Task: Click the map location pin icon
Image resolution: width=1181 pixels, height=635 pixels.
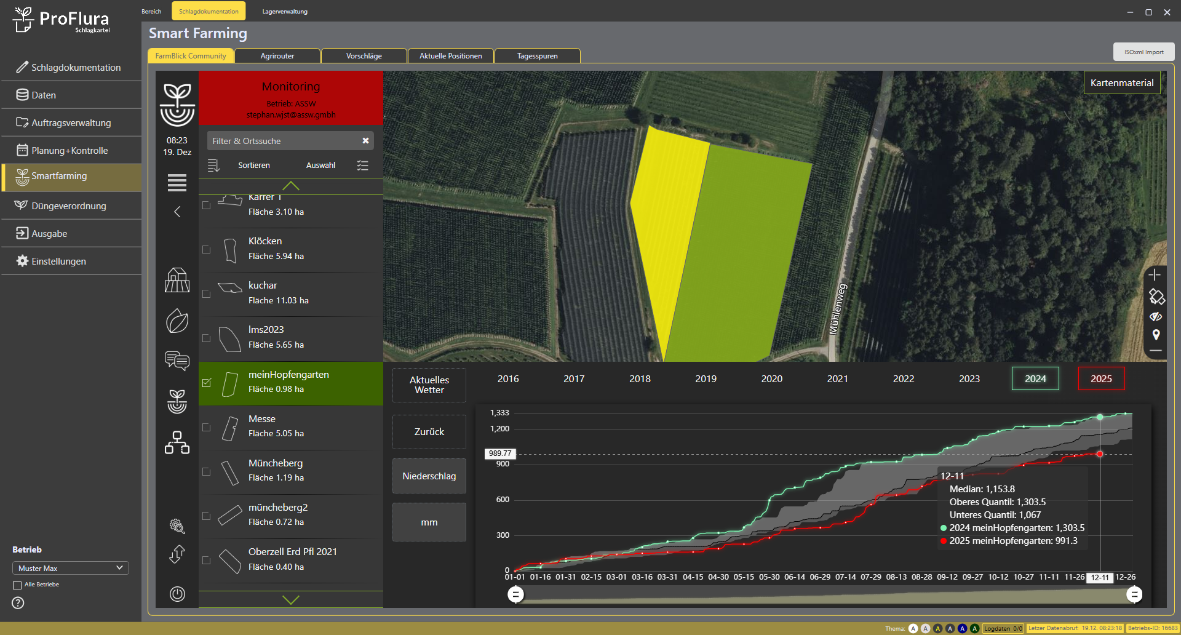Action: pyautogui.click(x=1156, y=335)
